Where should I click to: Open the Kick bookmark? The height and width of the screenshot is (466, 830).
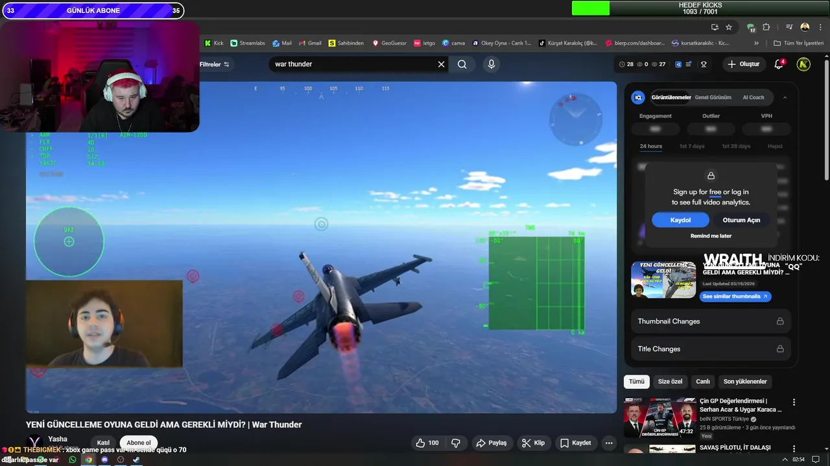(214, 43)
